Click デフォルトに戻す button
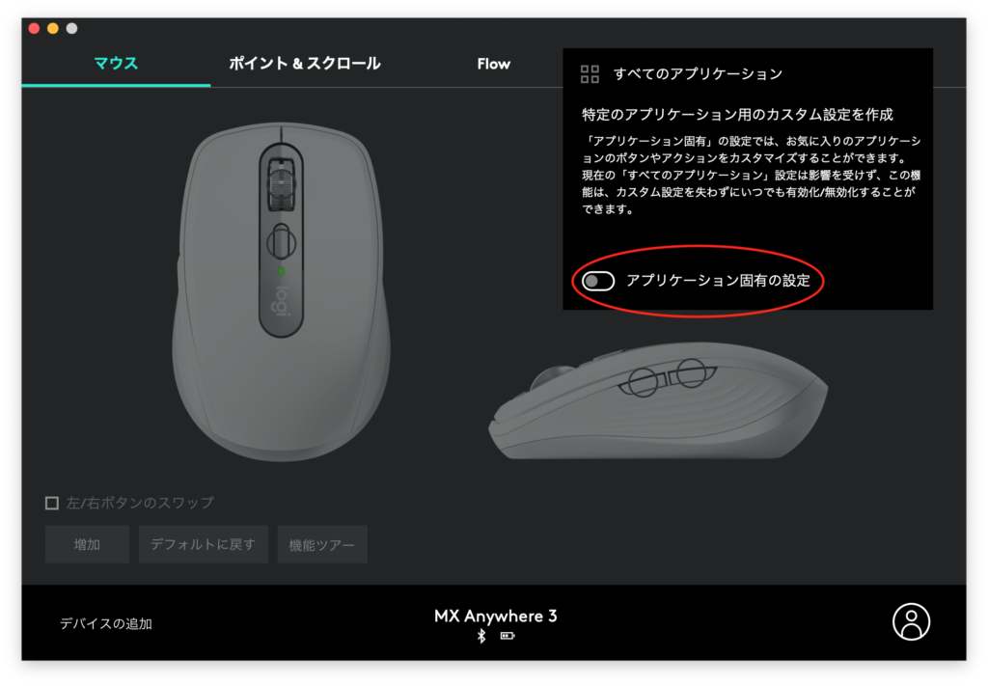Viewport: 988px width, 686px height. (x=203, y=544)
